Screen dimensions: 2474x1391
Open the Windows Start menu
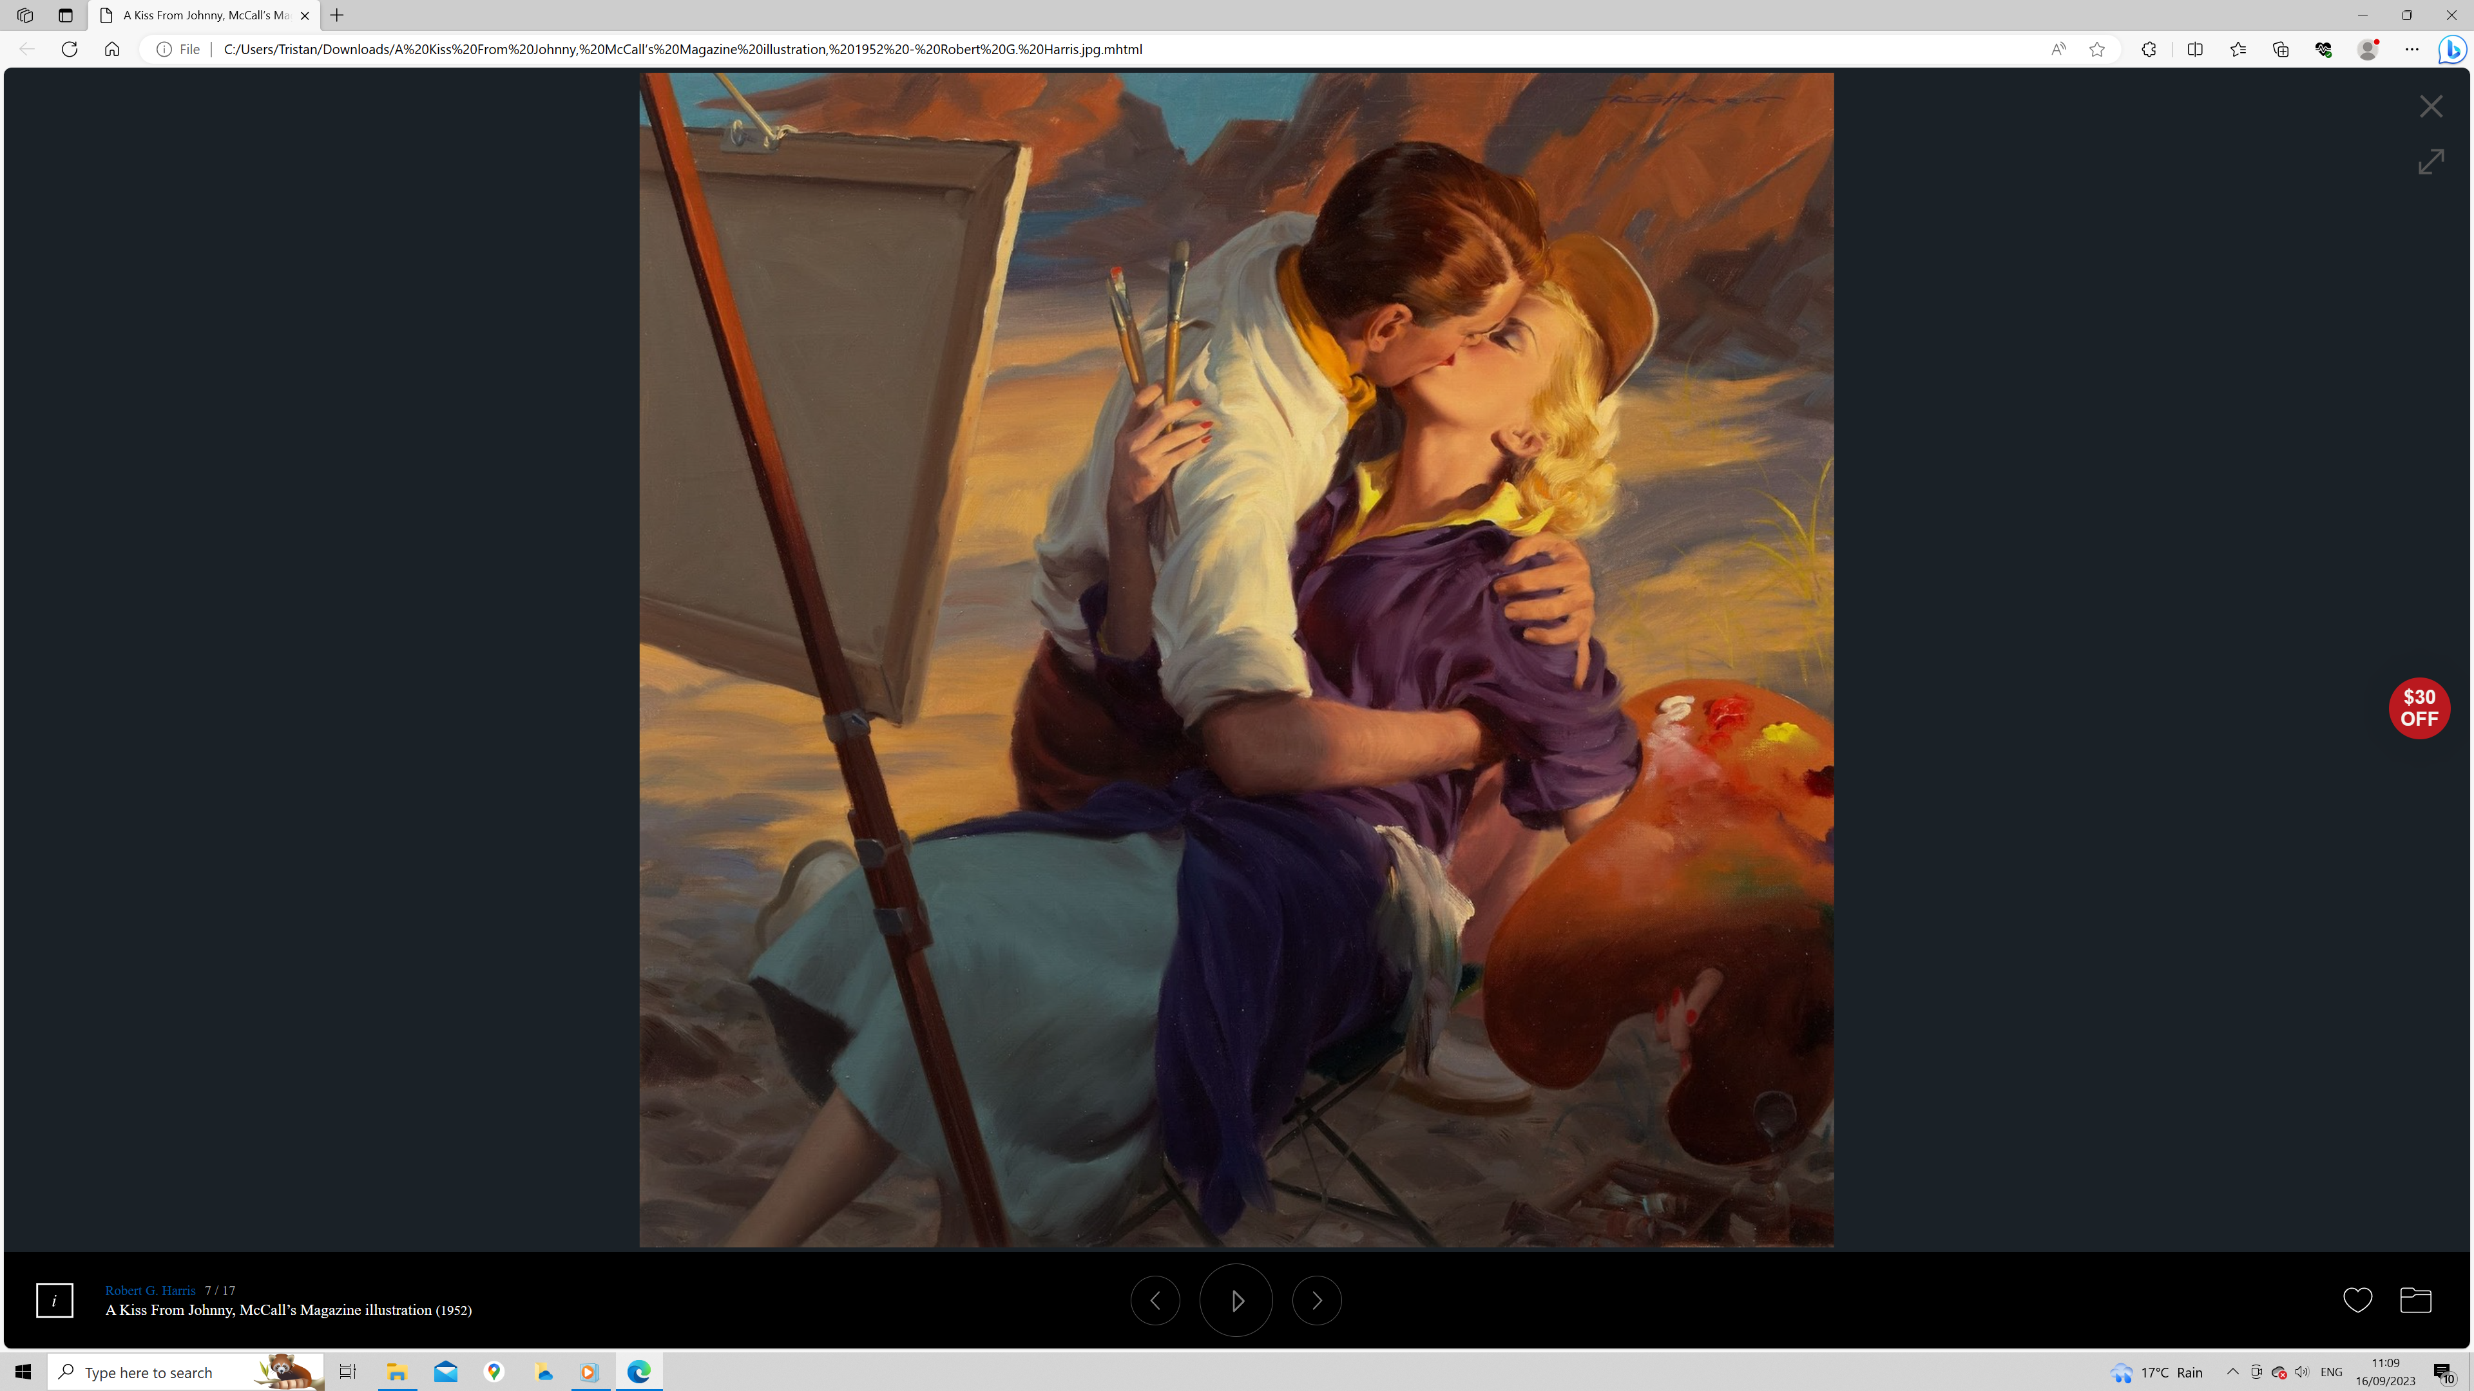[23, 1372]
